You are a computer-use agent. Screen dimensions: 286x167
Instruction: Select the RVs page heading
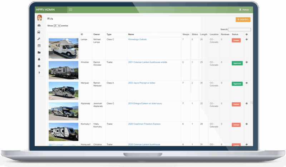50,19
